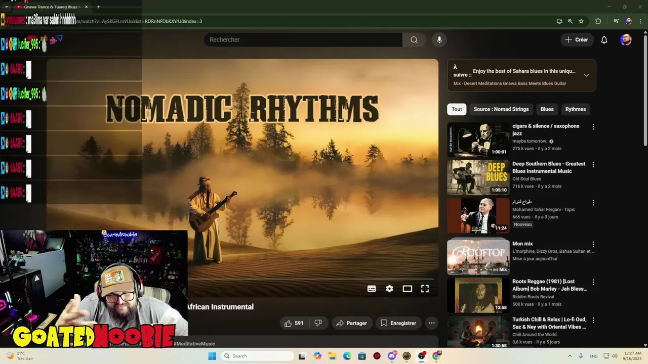Open player settings gear
The width and height of the screenshot is (648, 364).
pyautogui.click(x=389, y=289)
